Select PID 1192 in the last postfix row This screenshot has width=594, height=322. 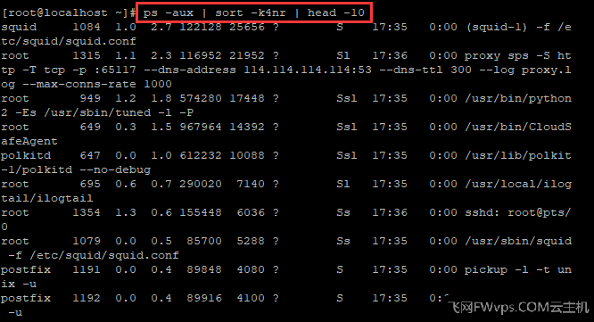click(87, 298)
